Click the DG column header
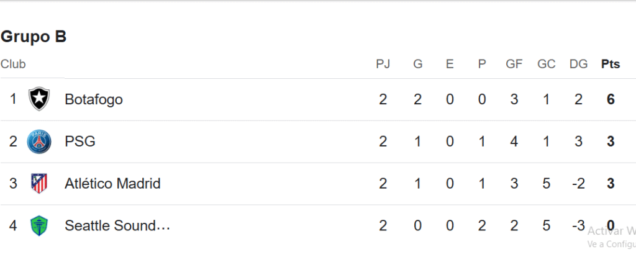 click(578, 64)
